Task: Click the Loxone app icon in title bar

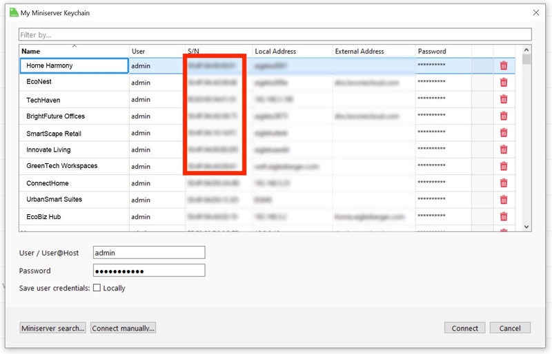Action: (14, 12)
